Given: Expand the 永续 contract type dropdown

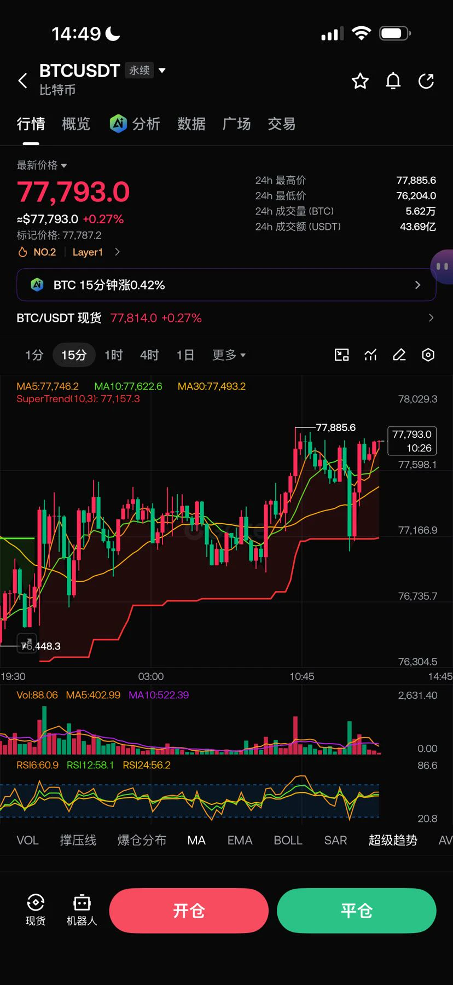Looking at the screenshot, I should coord(146,71).
